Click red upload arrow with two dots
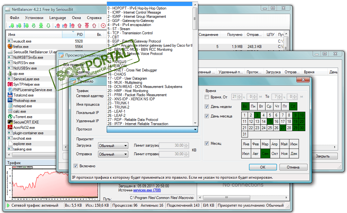 (65, 26)
